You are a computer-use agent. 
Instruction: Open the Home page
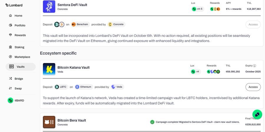click(18, 16)
